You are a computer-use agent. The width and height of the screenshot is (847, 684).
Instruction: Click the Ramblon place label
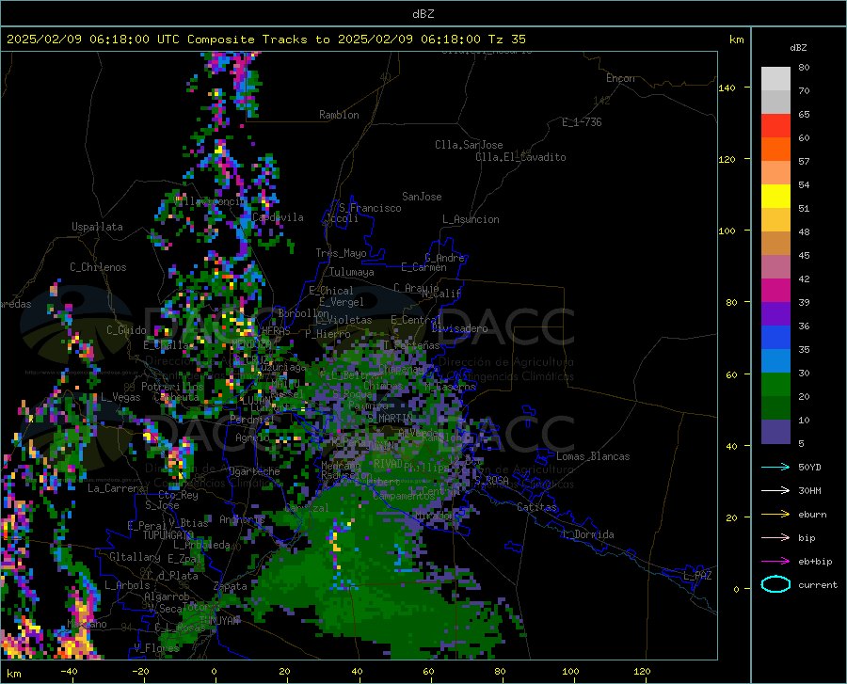[339, 115]
